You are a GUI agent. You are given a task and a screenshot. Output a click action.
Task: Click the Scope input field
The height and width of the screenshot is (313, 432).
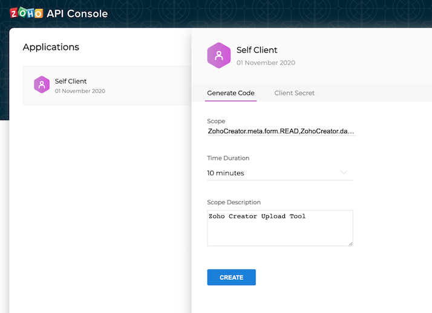click(281, 131)
